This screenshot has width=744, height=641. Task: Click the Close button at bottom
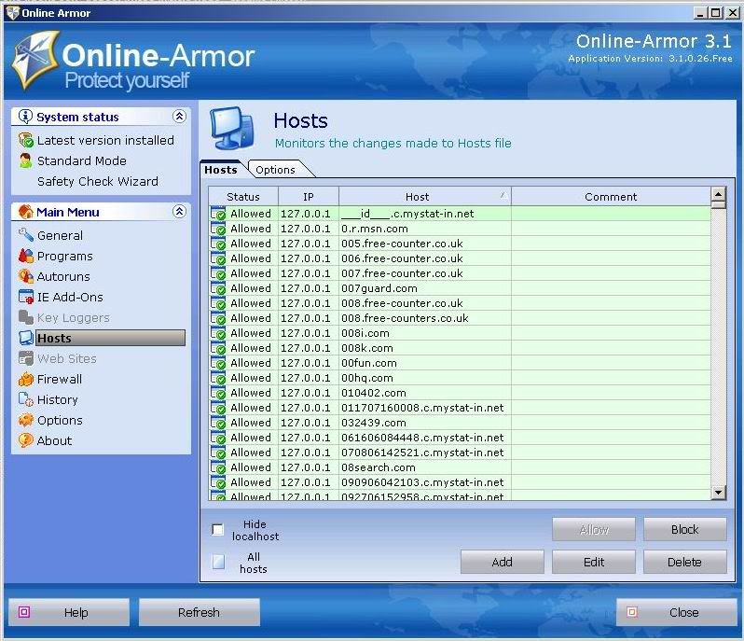[x=677, y=612]
